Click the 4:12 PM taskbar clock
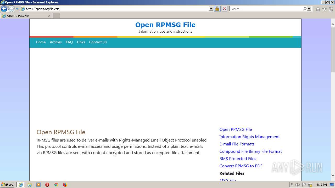 [x=321, y=185]
